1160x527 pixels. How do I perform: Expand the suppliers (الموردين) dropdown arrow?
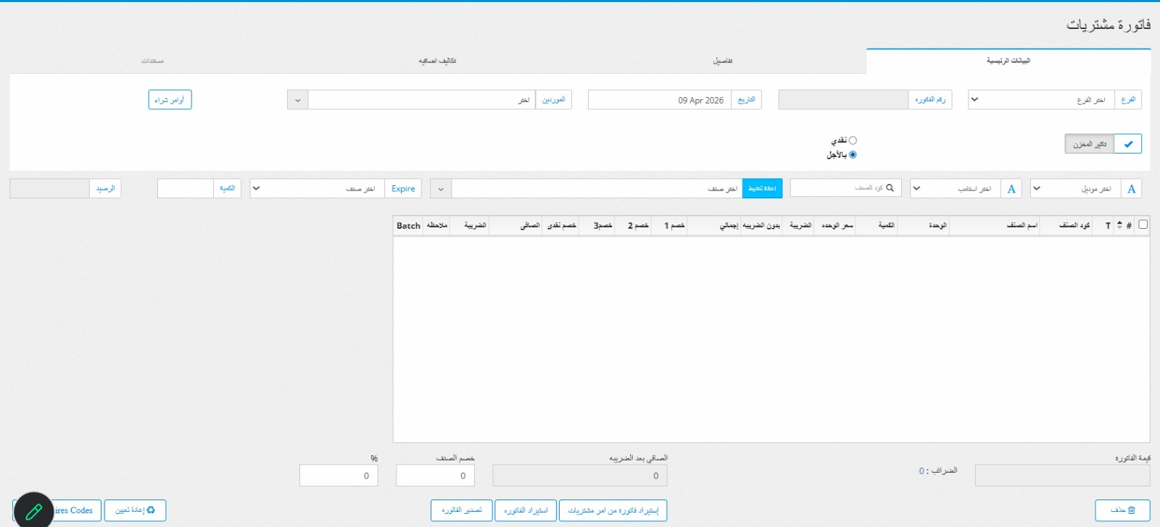298,100
